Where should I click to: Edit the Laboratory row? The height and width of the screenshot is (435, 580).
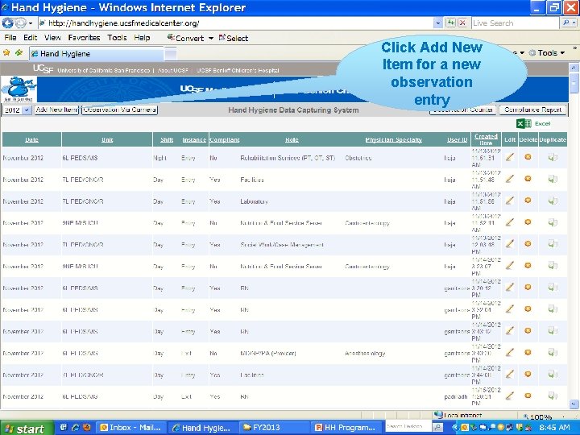tap(510, 201)
